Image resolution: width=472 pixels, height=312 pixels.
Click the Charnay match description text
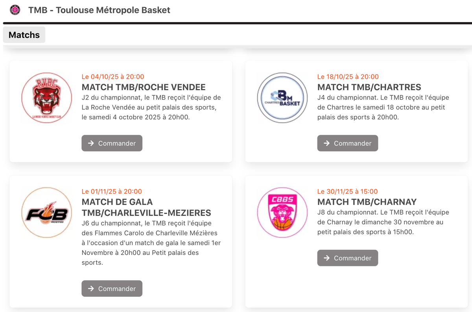coord(383,222)
